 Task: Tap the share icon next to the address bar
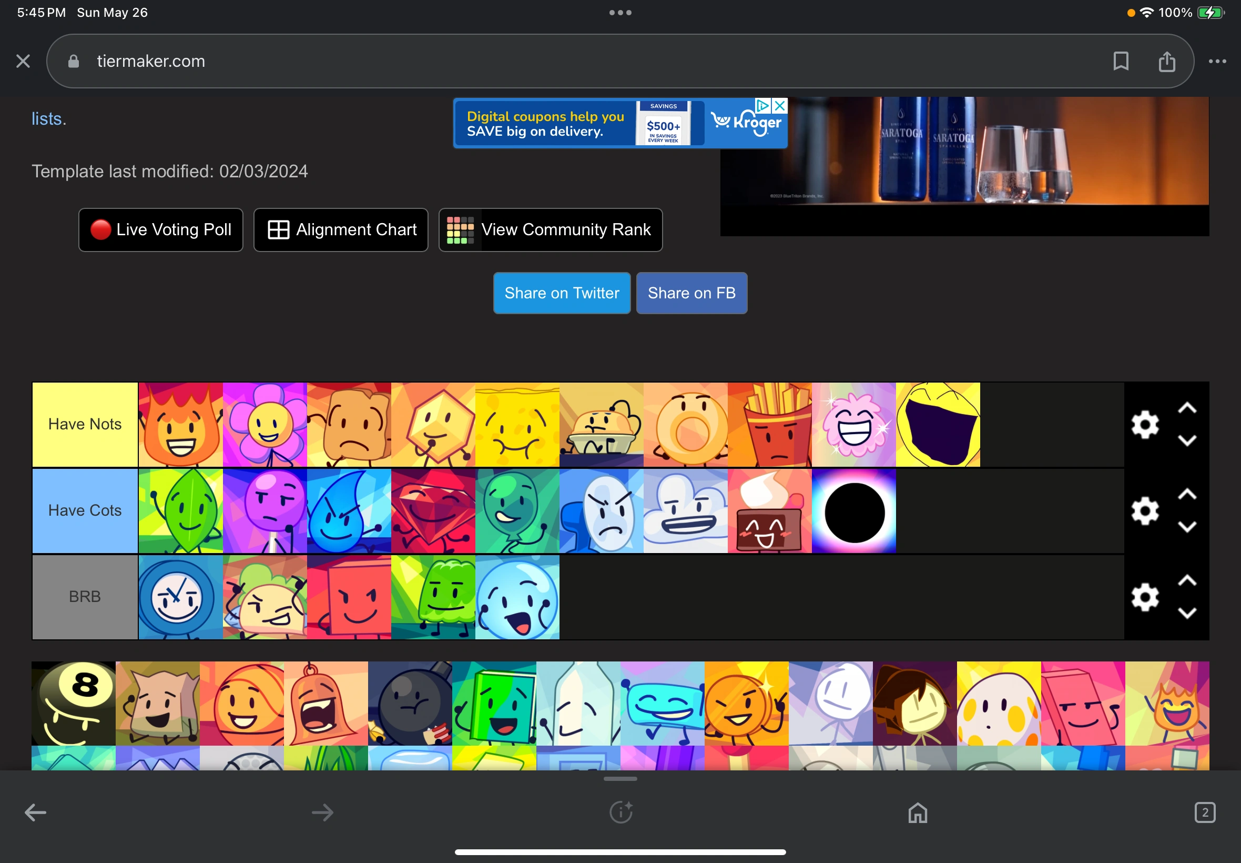click(x=1167, y=61)
